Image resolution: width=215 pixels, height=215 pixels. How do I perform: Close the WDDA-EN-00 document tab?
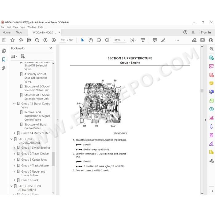59,33
